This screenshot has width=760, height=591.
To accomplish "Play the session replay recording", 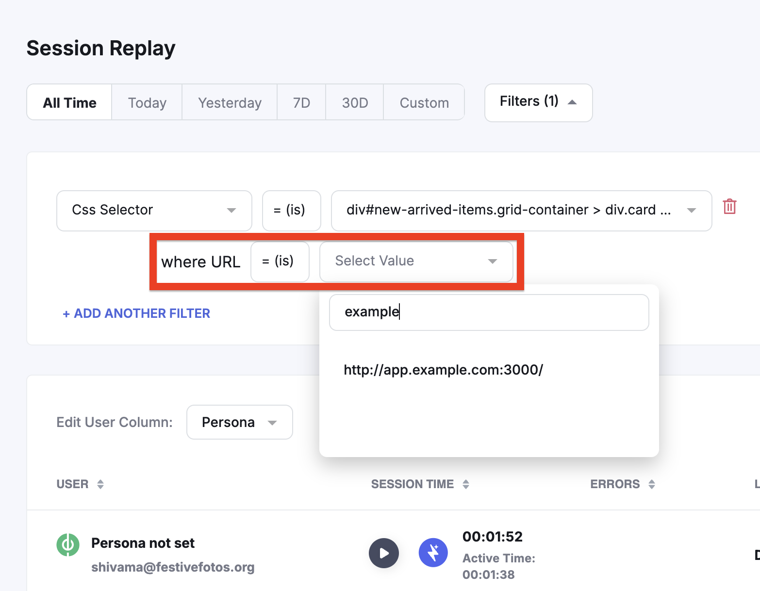I will coord(383,553).
